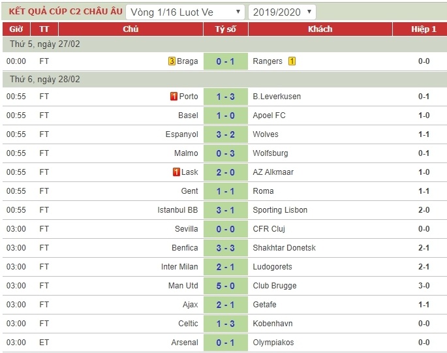Viewport: 447px width, 353px height.
Task: Click the Hiệp 1 column header
Action: tap(424, 29)
